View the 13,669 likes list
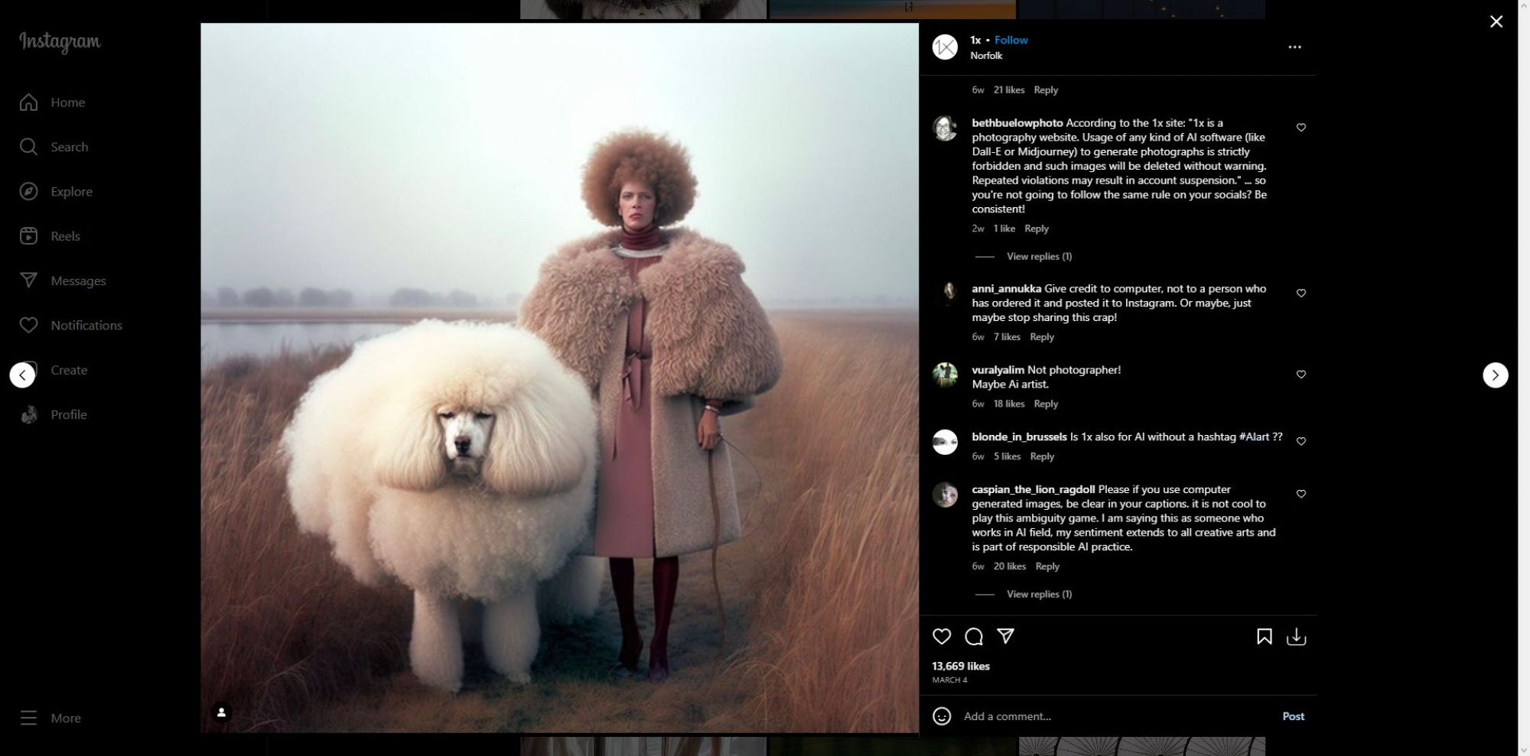 click(x=961, y=667)
